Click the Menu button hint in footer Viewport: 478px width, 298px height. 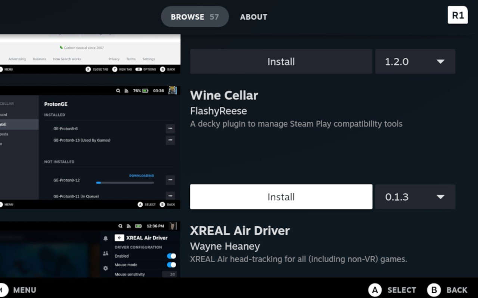[18, 290]
